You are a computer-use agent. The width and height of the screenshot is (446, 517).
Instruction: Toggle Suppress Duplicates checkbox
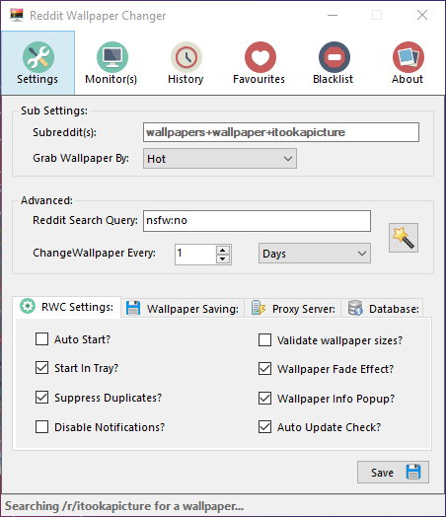coord(41,398)
